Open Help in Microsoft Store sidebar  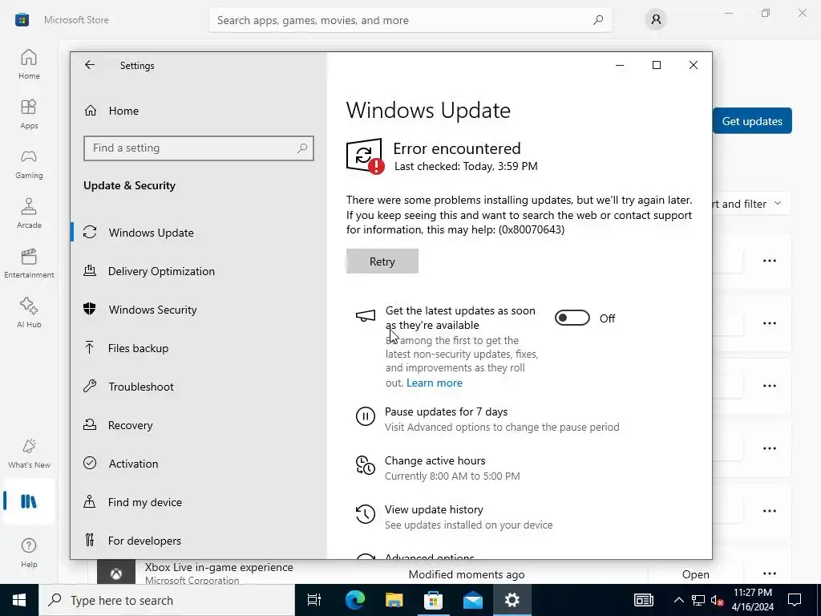coord(29,552)
